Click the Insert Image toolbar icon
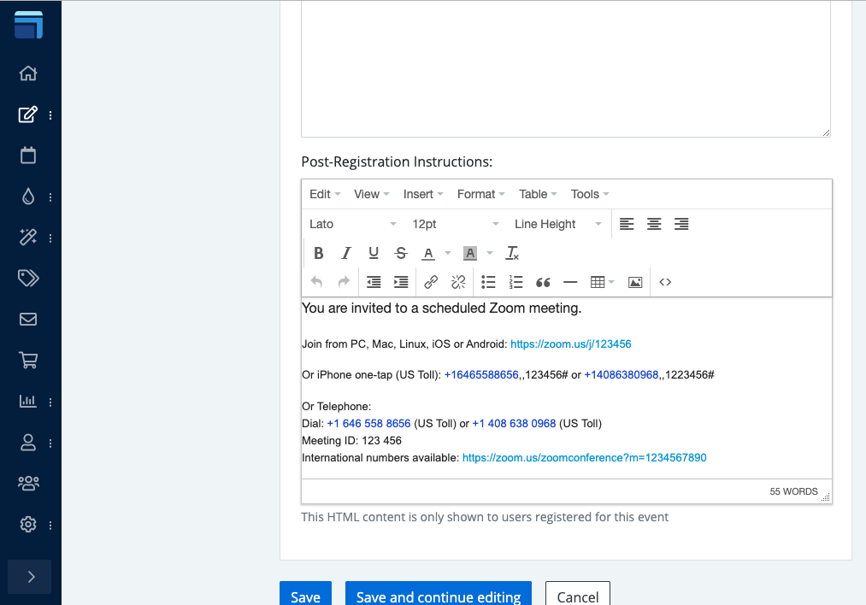This screenshot has height=605, width=866. (x=635, y=281)
